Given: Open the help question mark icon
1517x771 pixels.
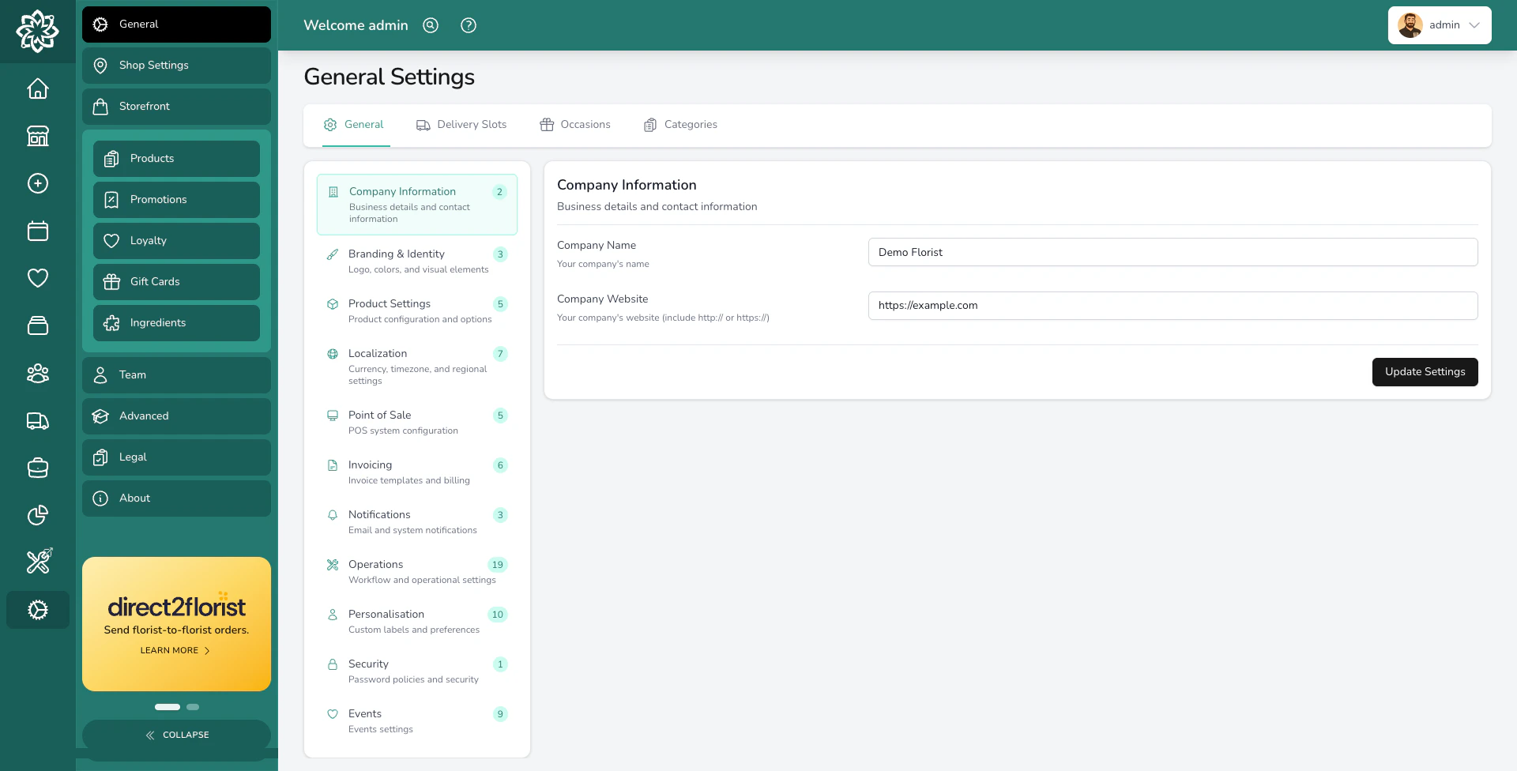Looking at the screenshot, I should click(468, 25).
